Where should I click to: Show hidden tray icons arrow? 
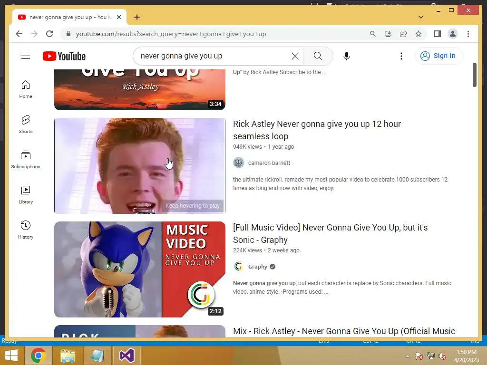(408, 356)
